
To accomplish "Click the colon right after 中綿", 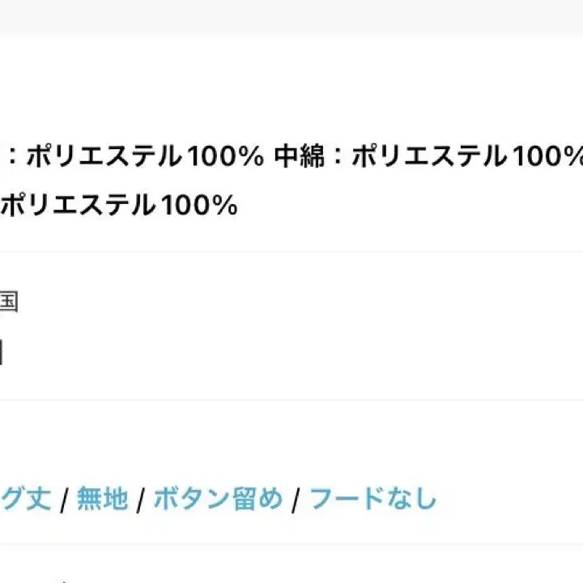I will click(334, 157).
